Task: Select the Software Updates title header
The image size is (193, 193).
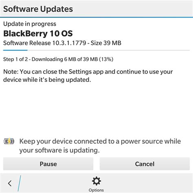Action: (x=38, y=9)
